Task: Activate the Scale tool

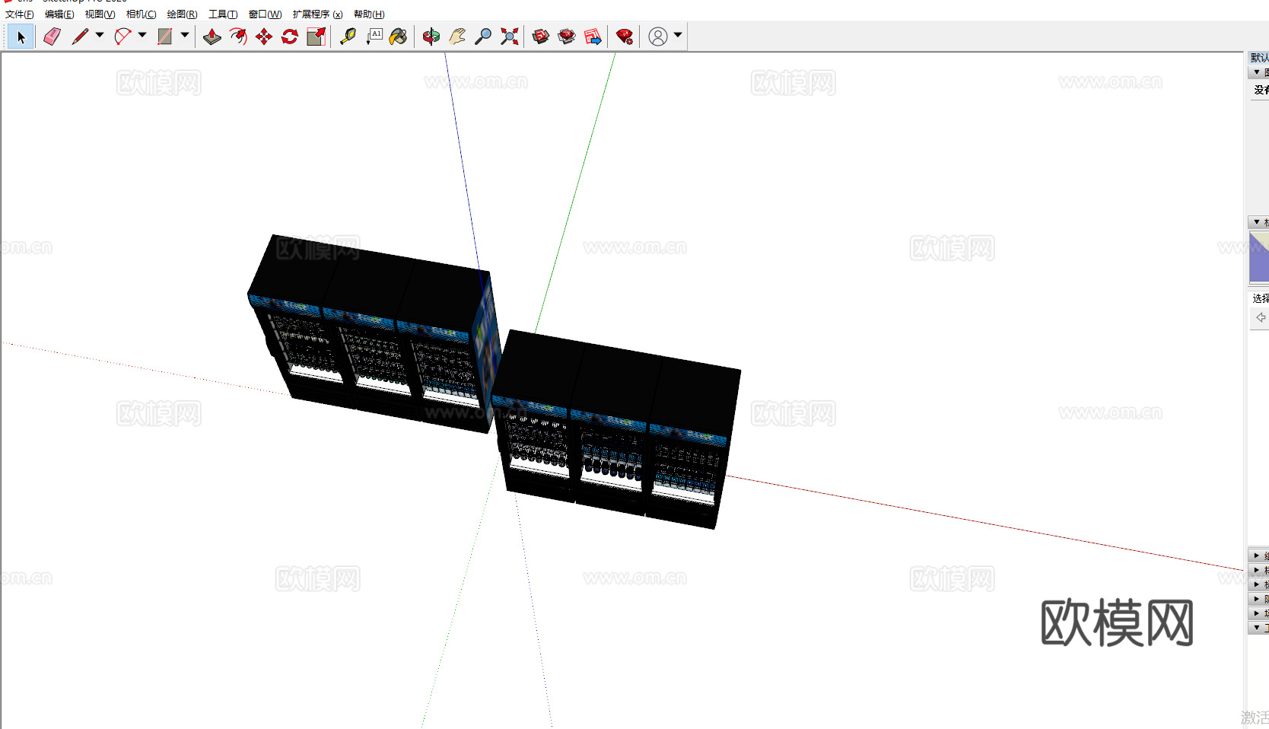Action: click(316, 37)
